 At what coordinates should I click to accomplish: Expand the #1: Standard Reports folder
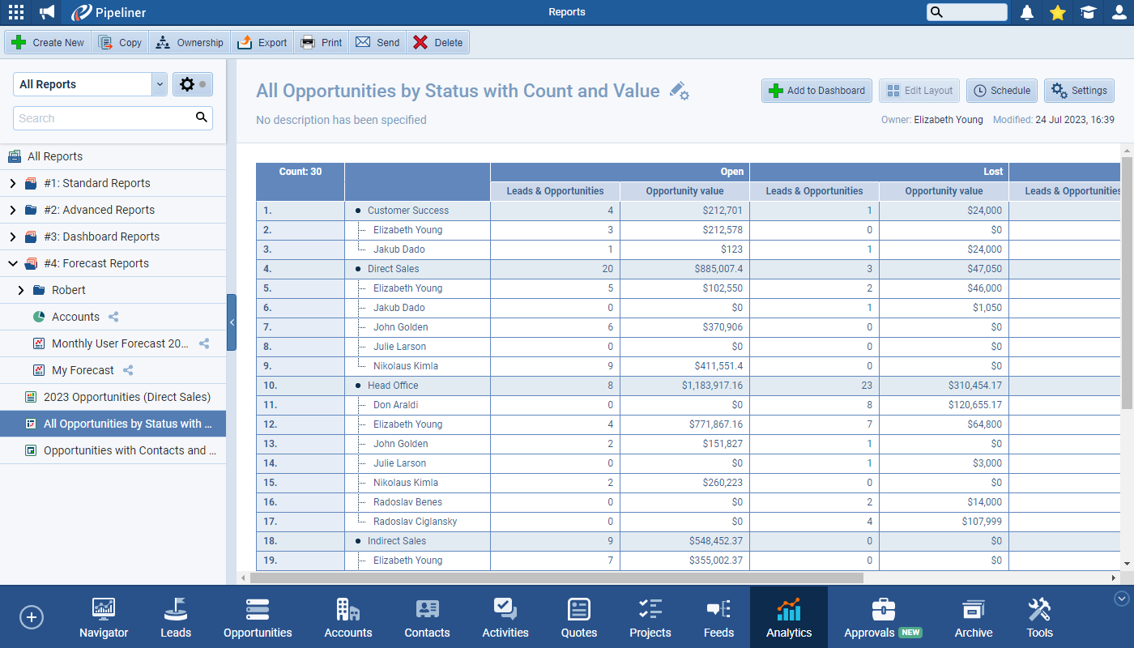(x=12, y=183)
